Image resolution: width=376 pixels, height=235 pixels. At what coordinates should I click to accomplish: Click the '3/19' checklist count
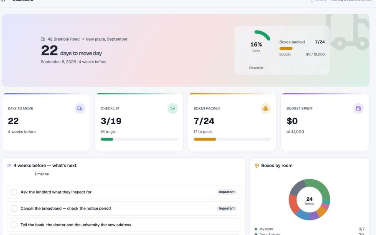coord(111,121)
